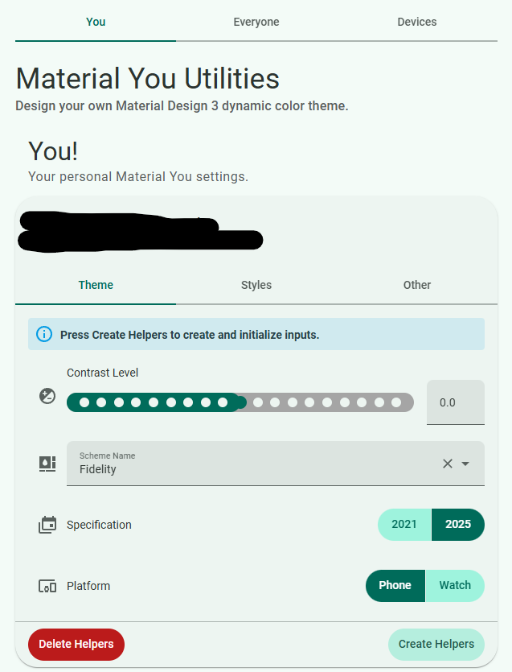Clear the Fidelity scheme selection

pyautogui.click(x=448, y=464)
